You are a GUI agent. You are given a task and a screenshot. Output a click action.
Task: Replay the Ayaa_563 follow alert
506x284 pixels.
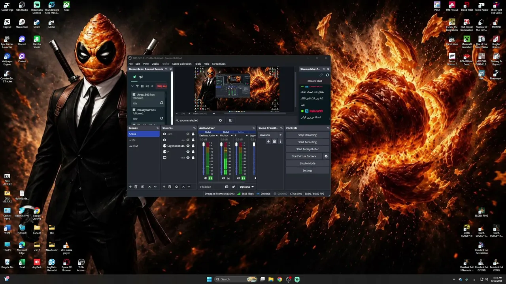161,103
